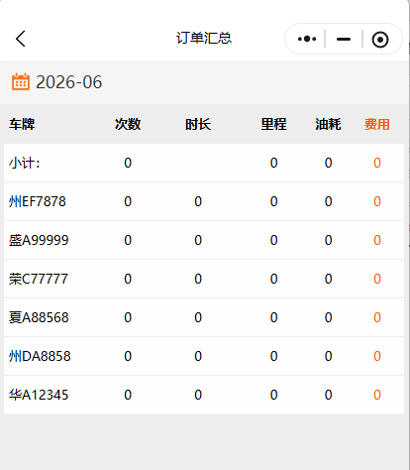
Task: Click the orange 费用 value in 小计 row
Action: (x=377, y=163)
